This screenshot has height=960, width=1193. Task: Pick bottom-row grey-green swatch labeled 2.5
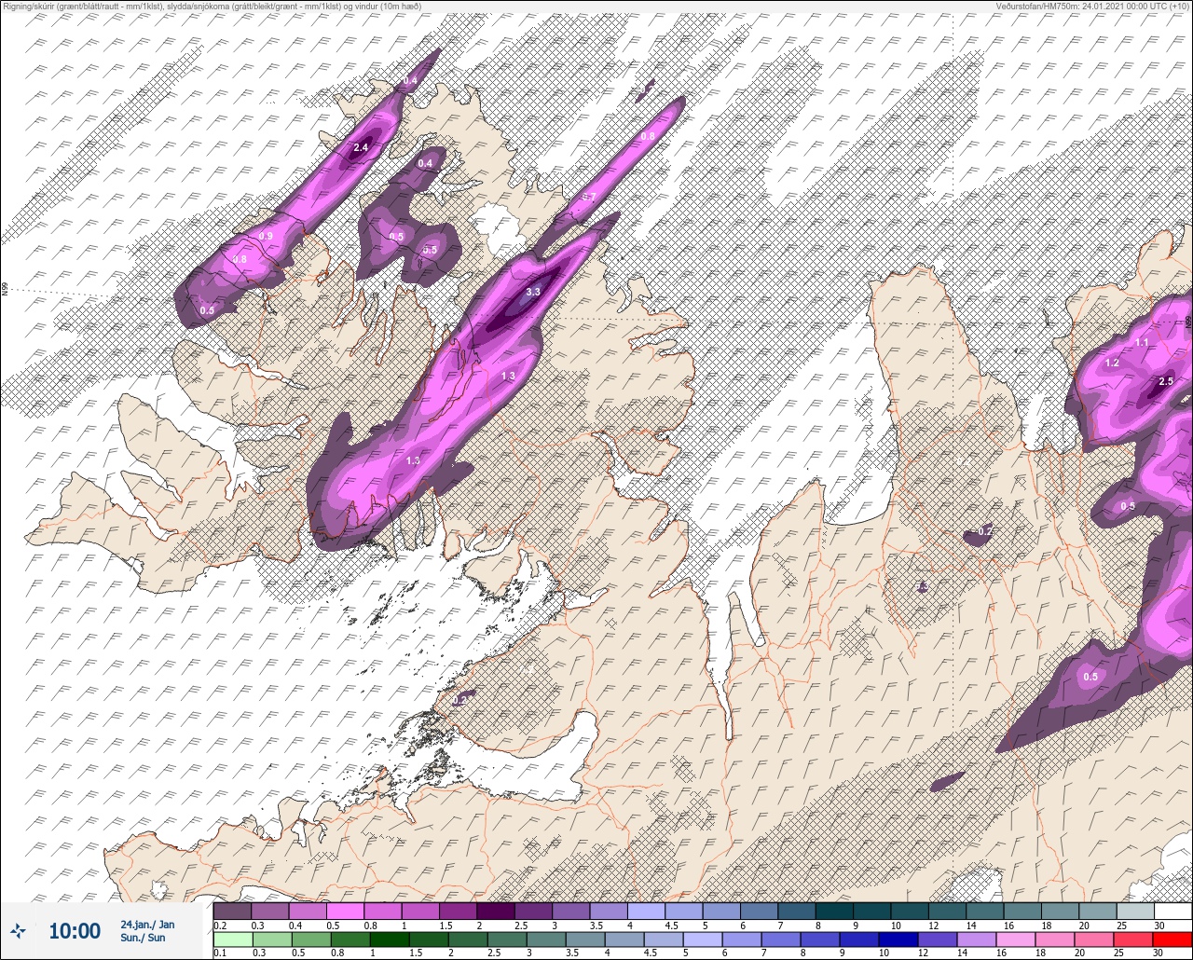coord(506,939)
